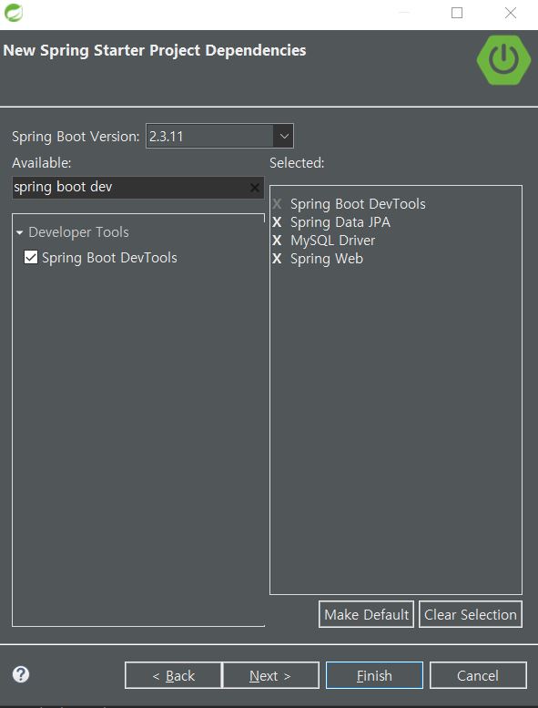Click the 2.3.11 version value

pyautogui.click(x=166, y=137)
